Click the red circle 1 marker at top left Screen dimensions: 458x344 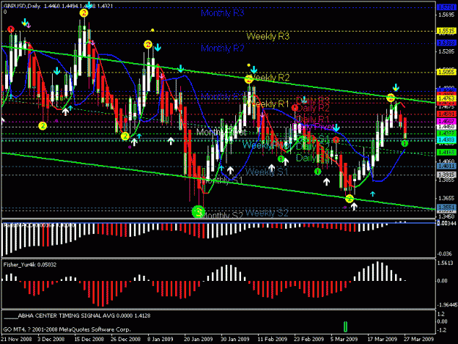[11, 29]
